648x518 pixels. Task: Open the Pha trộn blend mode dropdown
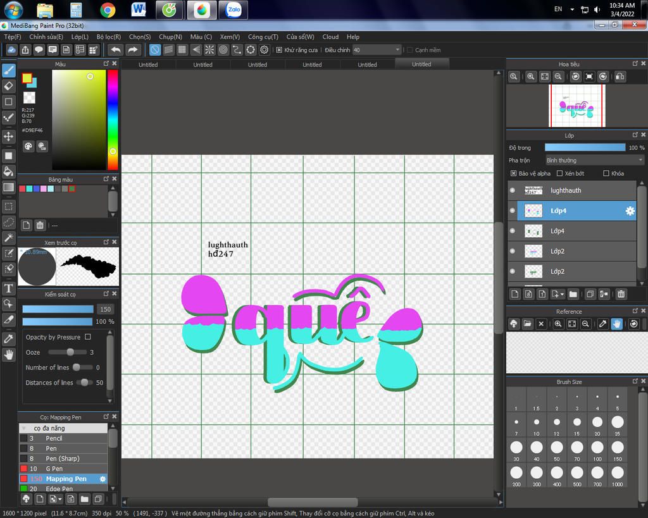(x=594, y=160)
